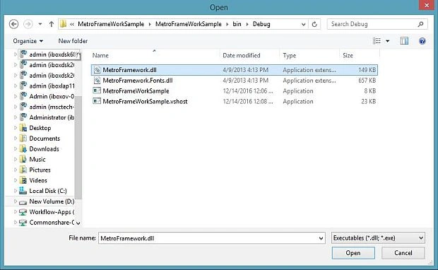Screen dimensions: 438x270
Task: Expand the New Volume (D:) node
Action: coord(16,201)
